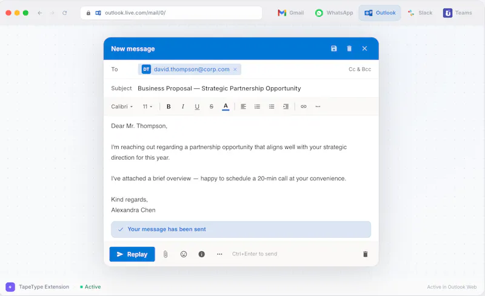Click the DT avatar in recipient chip

click(x=146, y=70)
